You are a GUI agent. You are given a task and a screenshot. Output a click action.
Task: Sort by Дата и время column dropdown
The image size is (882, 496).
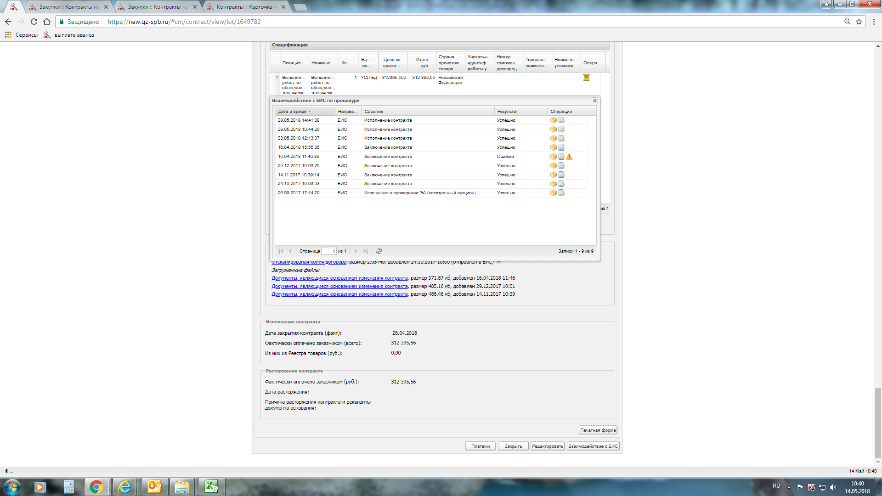click(310, 112)
